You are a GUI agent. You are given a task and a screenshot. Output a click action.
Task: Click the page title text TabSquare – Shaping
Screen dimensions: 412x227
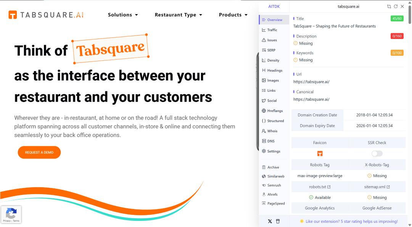[x=335, y=26]
